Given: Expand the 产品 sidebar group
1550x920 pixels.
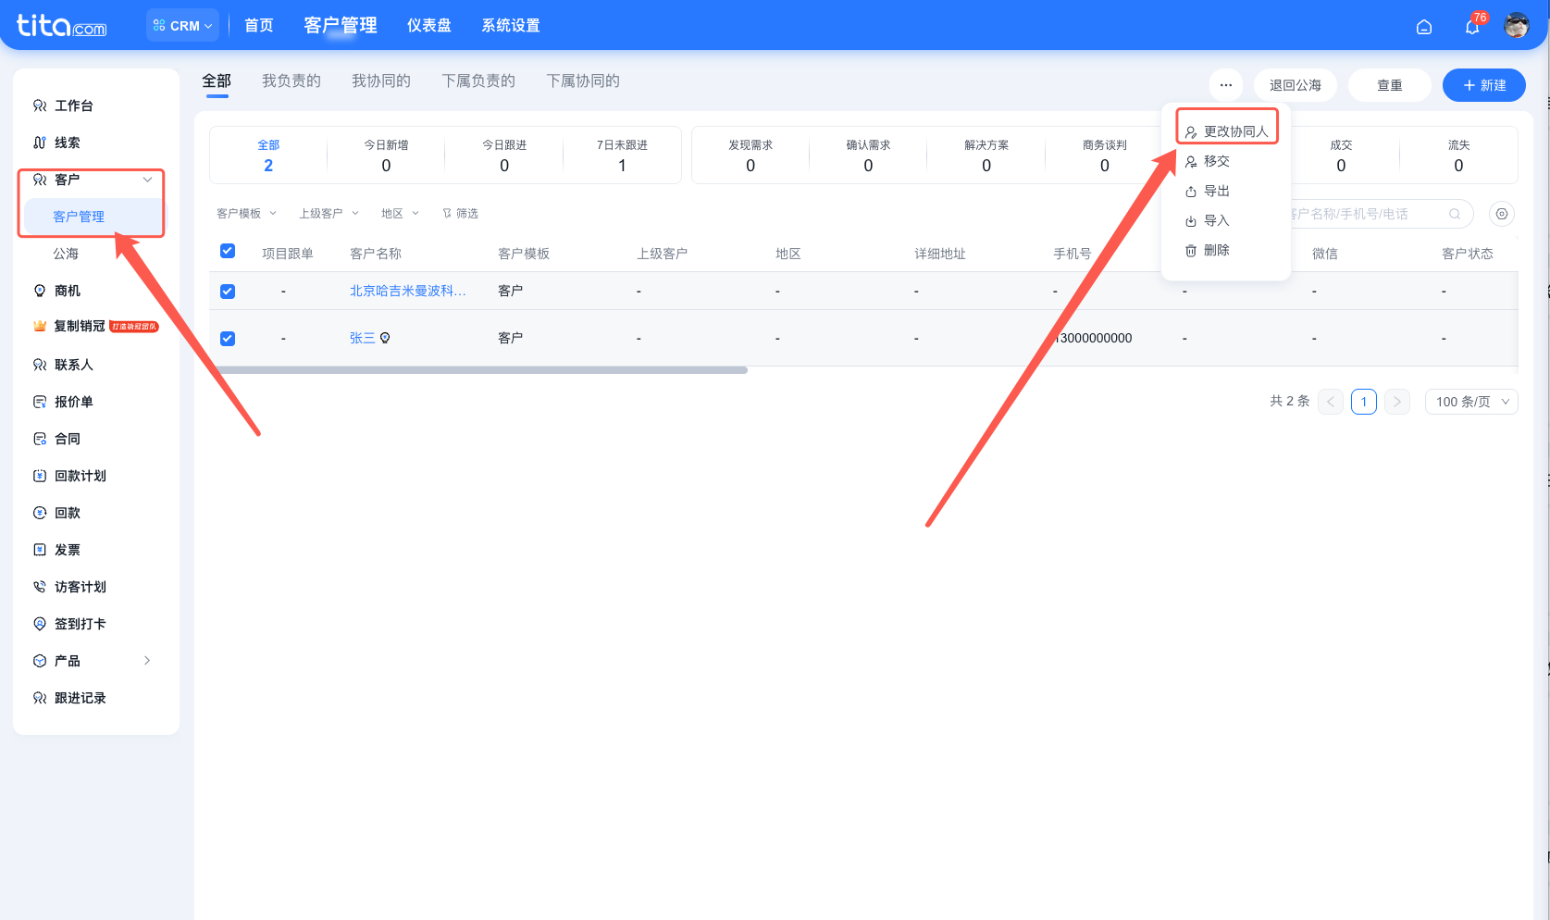Looking at the screenshot, I should pos(147,661).
